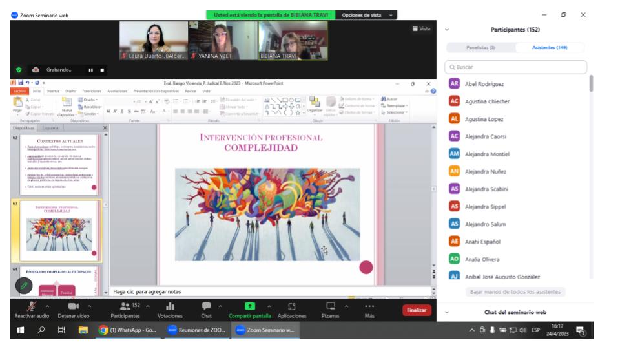
Task: Open the Vista layout button
Action: 422,29
